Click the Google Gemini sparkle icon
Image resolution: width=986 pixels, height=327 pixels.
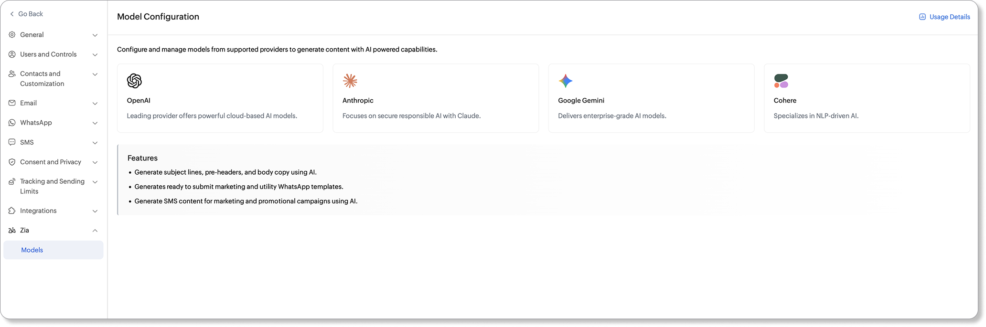tap(566, 81)
